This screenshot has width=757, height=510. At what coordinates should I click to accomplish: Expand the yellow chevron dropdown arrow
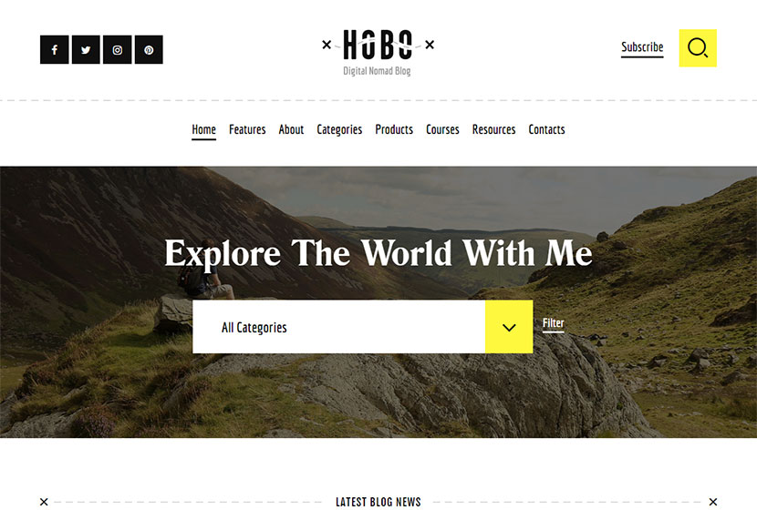point(509,327)
